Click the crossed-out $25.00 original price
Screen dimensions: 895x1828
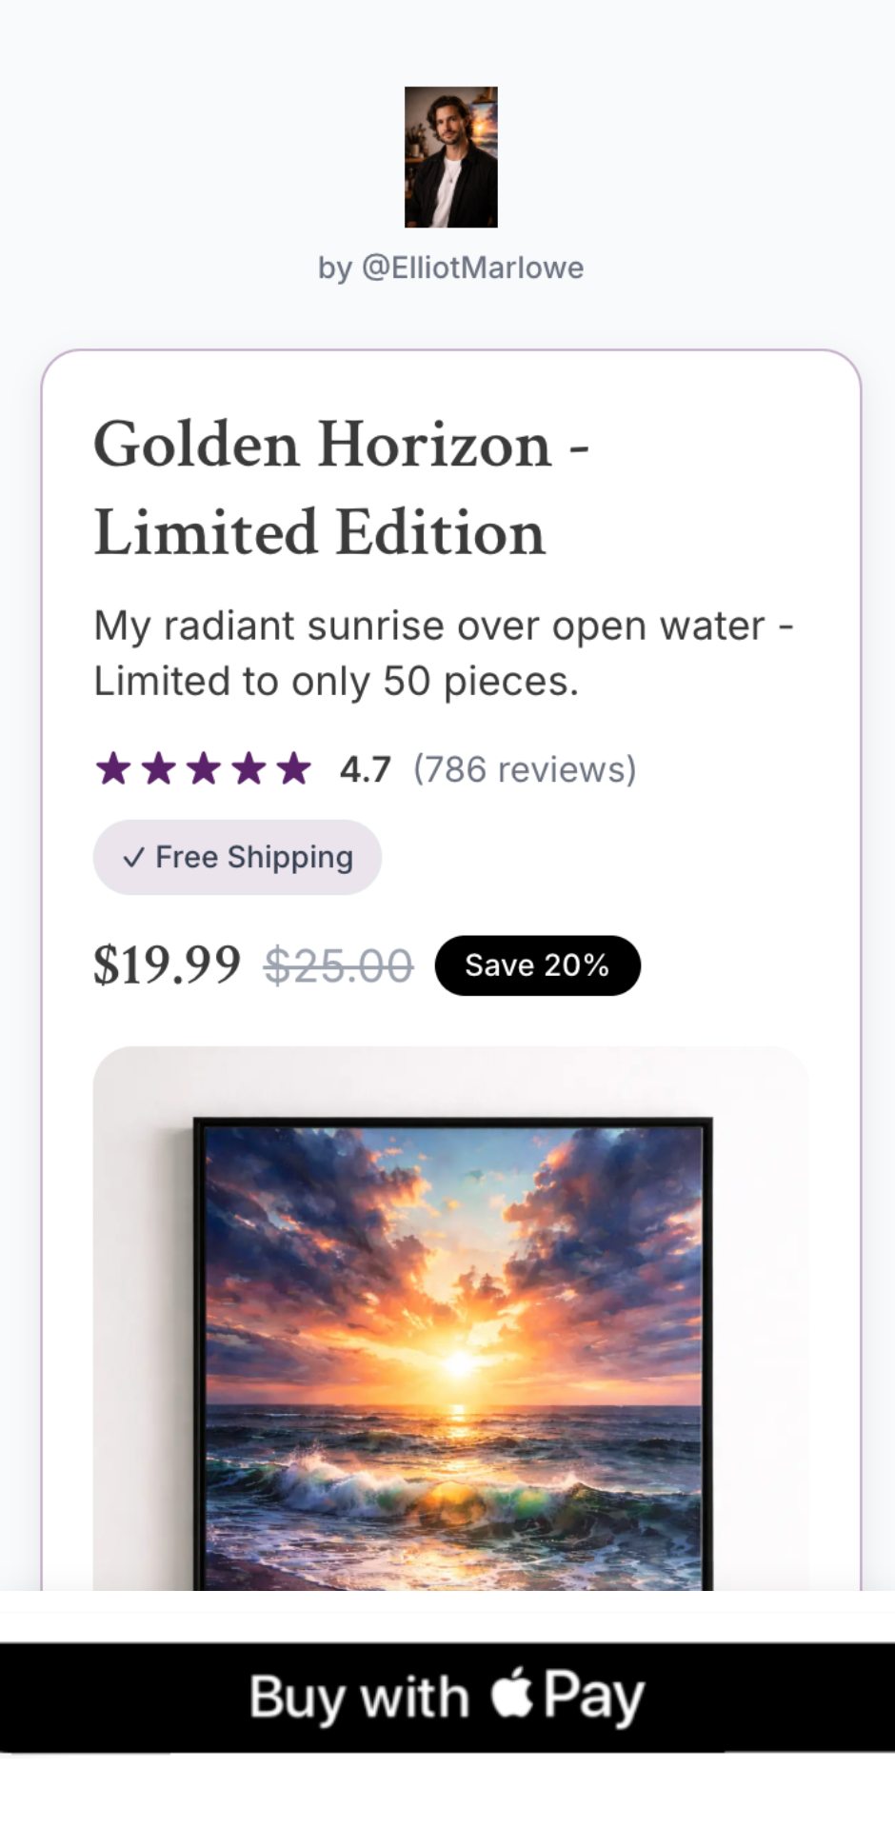(338, 965)
